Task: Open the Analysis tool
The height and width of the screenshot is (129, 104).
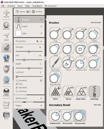Action: point(6,80)
